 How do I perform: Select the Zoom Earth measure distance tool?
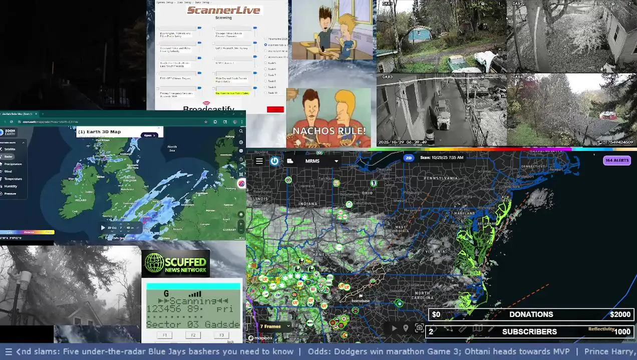[241, 168]
